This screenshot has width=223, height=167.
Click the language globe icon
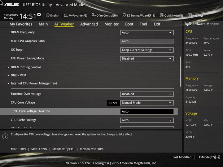pos(48,15)
